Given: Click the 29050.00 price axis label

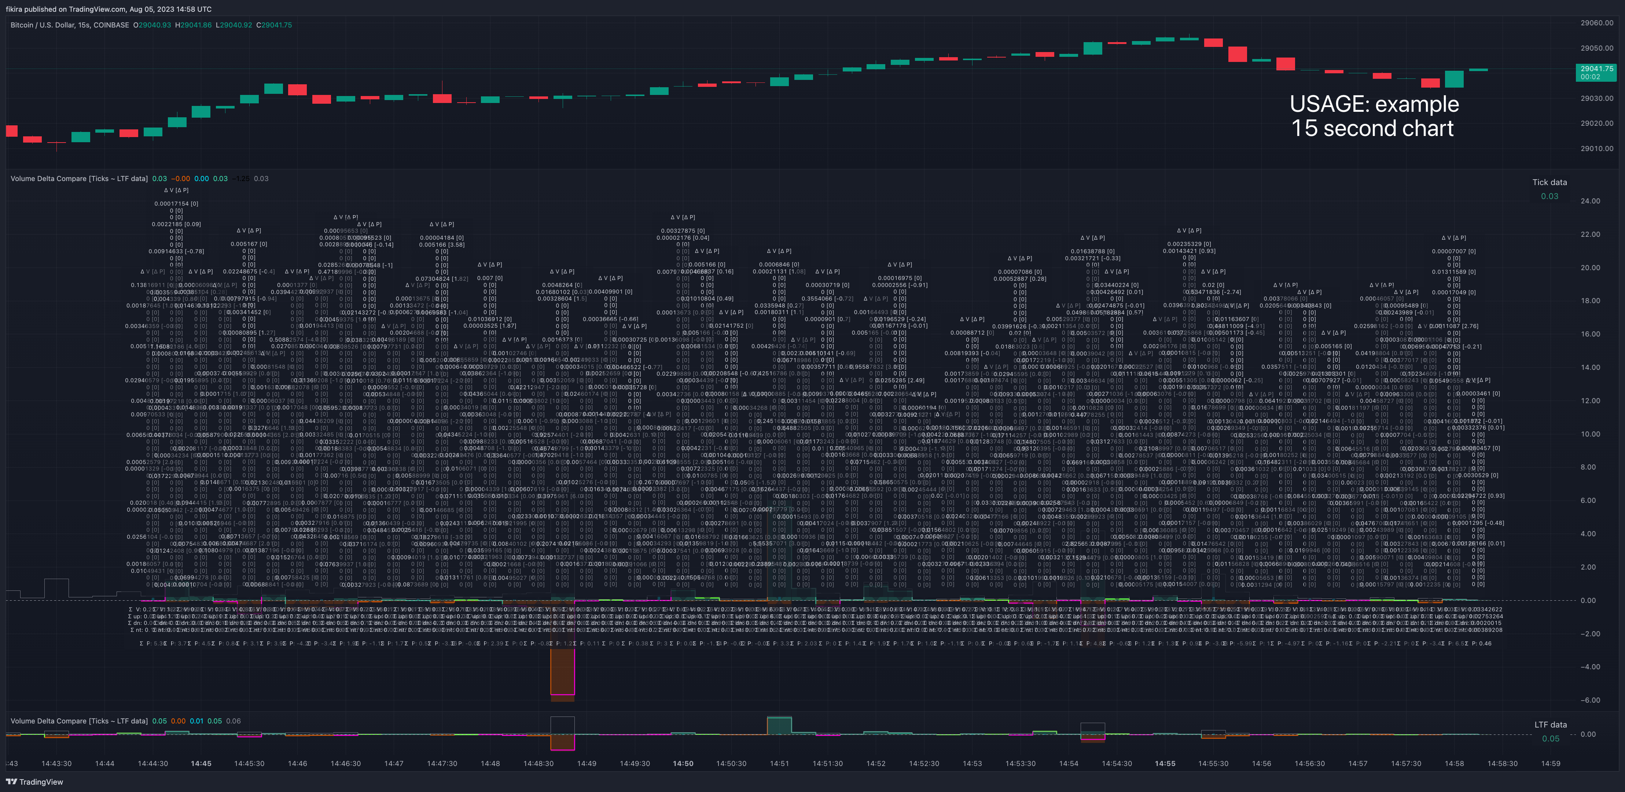Looking at the screenshot, I should (x=1596, y=48).
